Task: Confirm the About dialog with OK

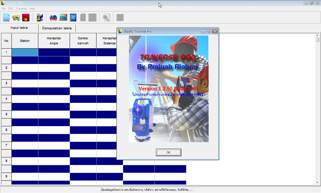Action: point(169,152)
